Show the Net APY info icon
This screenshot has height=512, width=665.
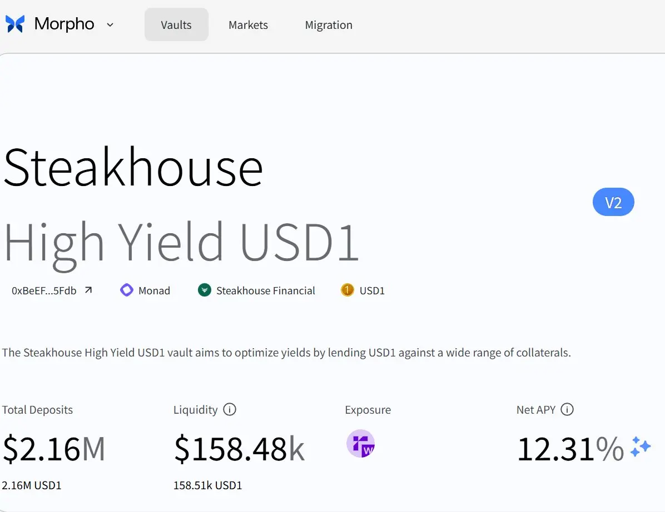tap(567, 409)
